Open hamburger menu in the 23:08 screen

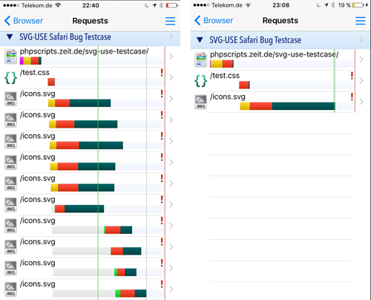tap(360, 21)
